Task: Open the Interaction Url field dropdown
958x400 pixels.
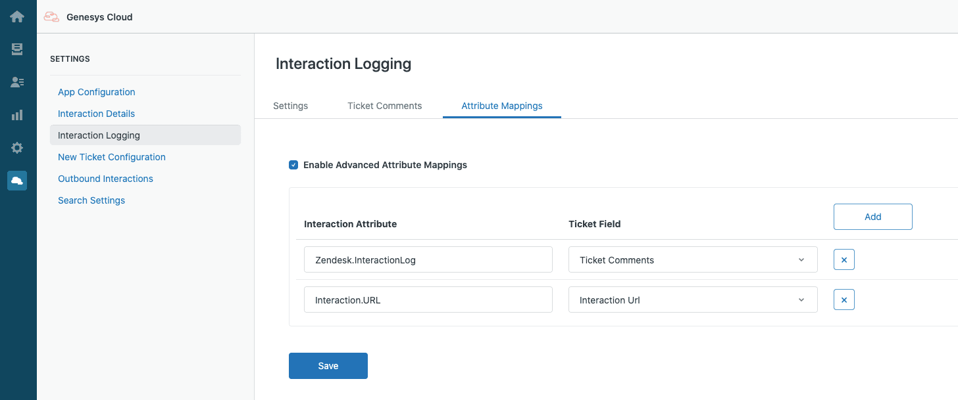Action: click(x=692, y=300)
